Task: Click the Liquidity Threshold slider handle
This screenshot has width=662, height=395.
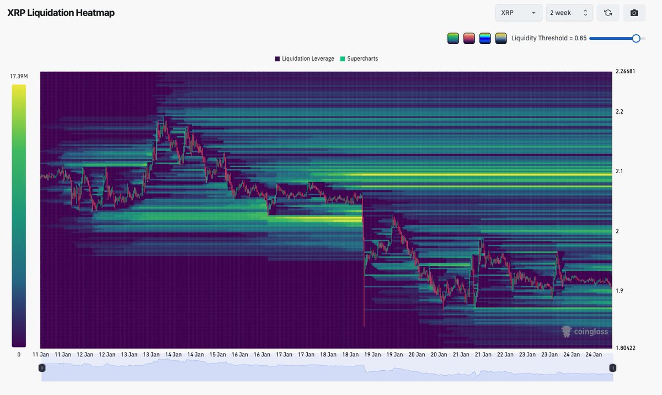Action: pyautogui.click(x=637, y=38)
